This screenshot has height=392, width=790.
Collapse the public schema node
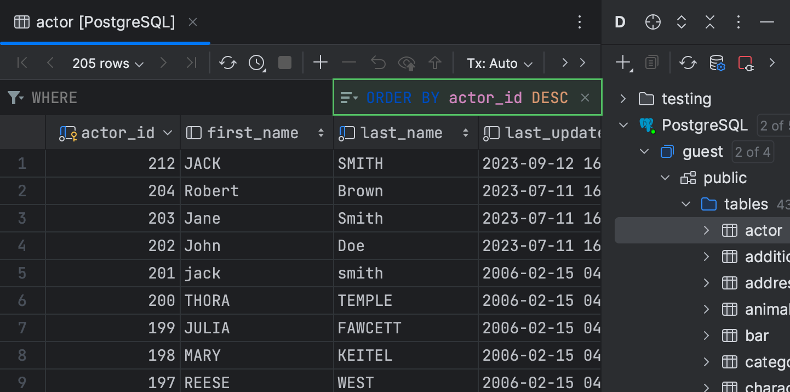(665, 178)
